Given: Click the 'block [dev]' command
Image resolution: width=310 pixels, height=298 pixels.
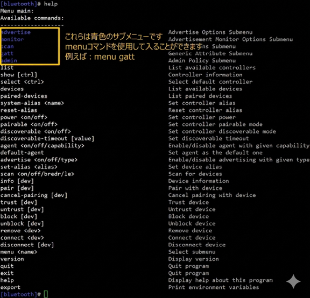Looking at the screenshot, I should [19, 217].
